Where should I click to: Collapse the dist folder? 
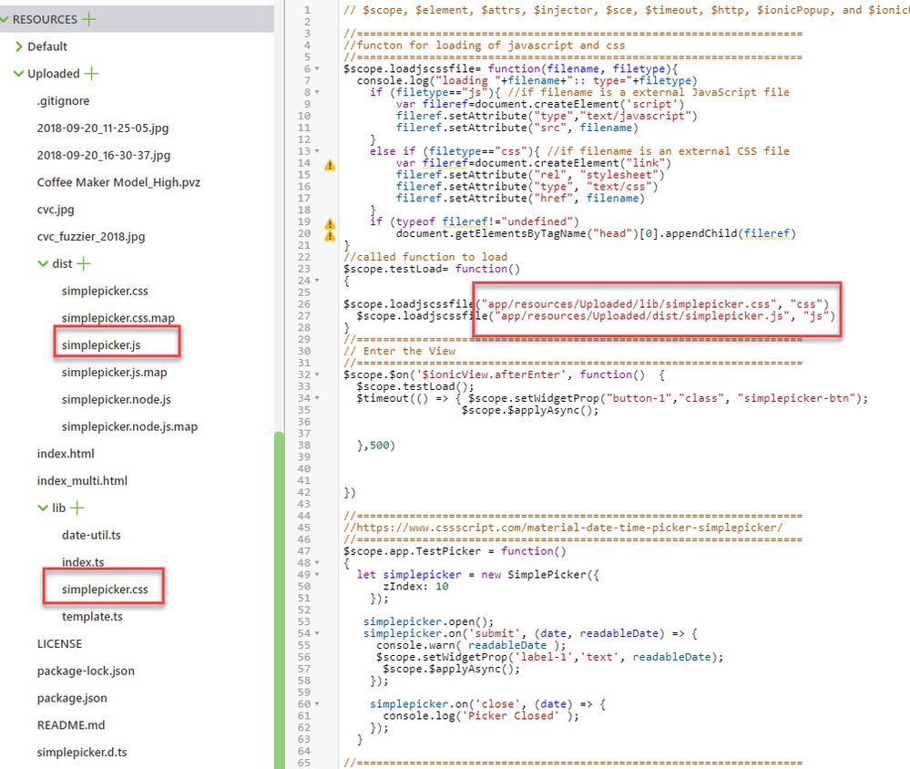point(44,264)
